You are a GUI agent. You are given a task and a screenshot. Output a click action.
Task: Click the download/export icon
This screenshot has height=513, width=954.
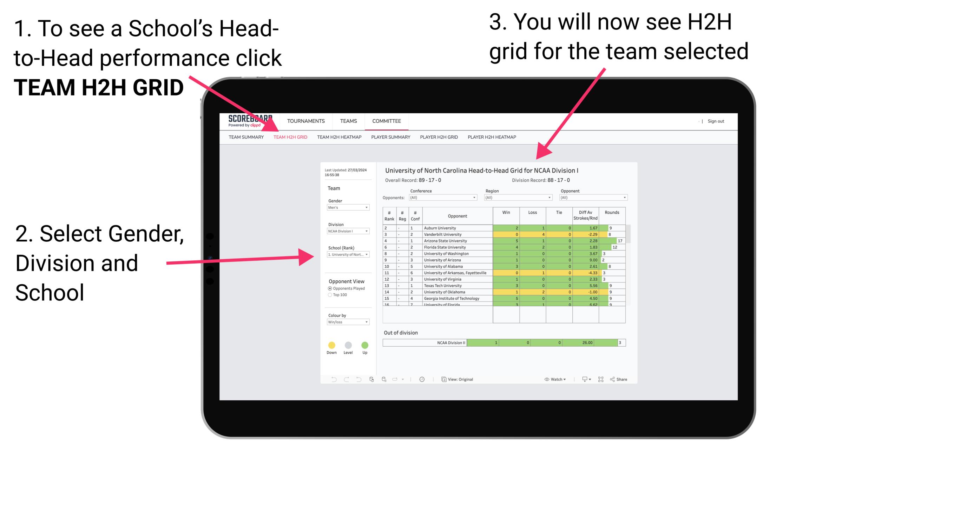click(583, 379)
